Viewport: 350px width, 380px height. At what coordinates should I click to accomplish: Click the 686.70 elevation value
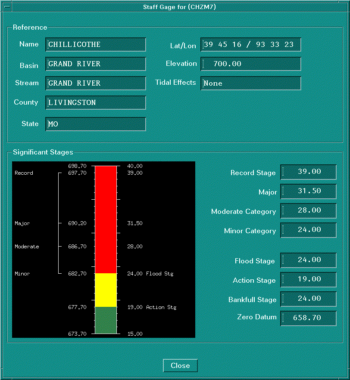tap(77, 247)
